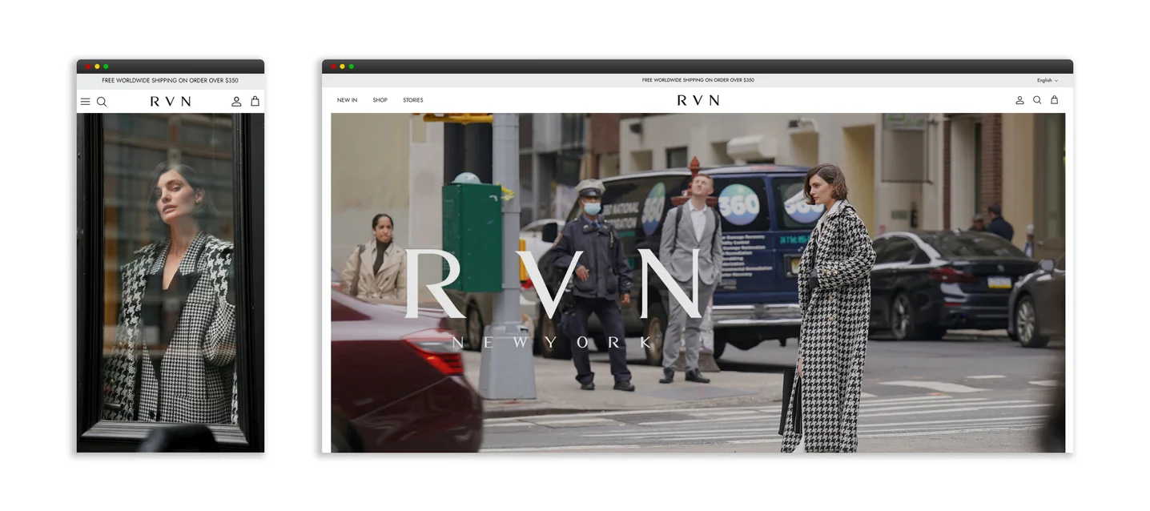Open the STORIES menu item
Screen dimensions: 1150x511
[412, 100]
